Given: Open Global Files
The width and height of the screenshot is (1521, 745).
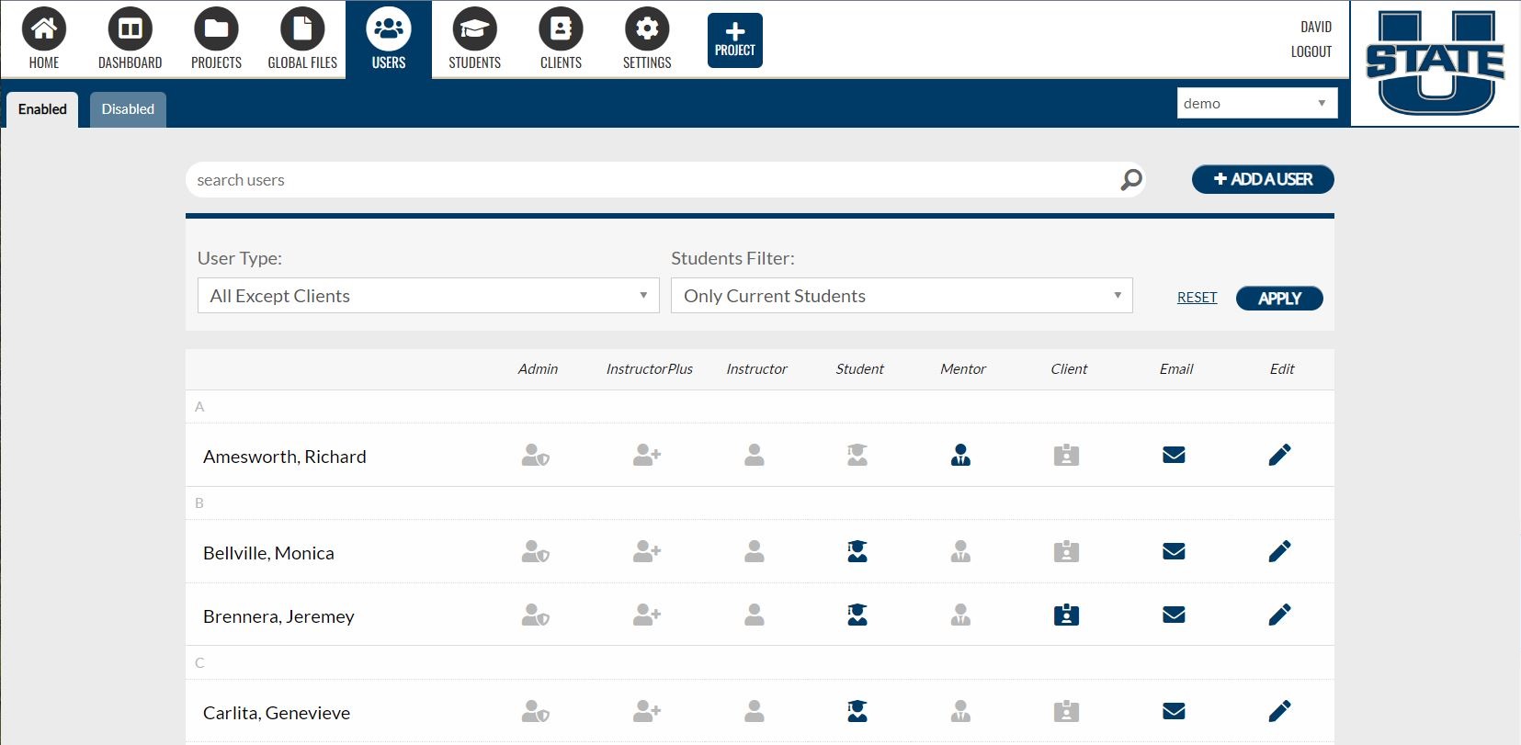Looking at the screenshot, I should (x=302, y=40).
